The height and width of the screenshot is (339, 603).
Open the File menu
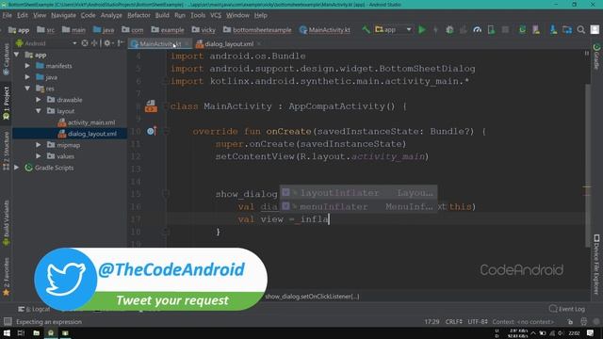point(7,15)
